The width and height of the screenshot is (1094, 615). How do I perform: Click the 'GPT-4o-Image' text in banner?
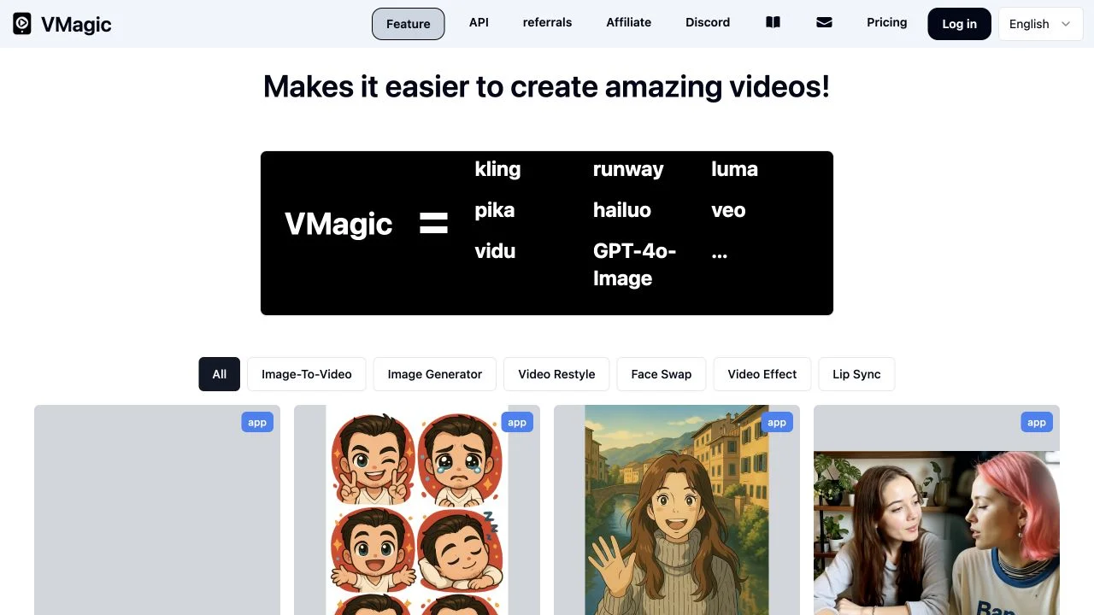click(x=634, y=265)
